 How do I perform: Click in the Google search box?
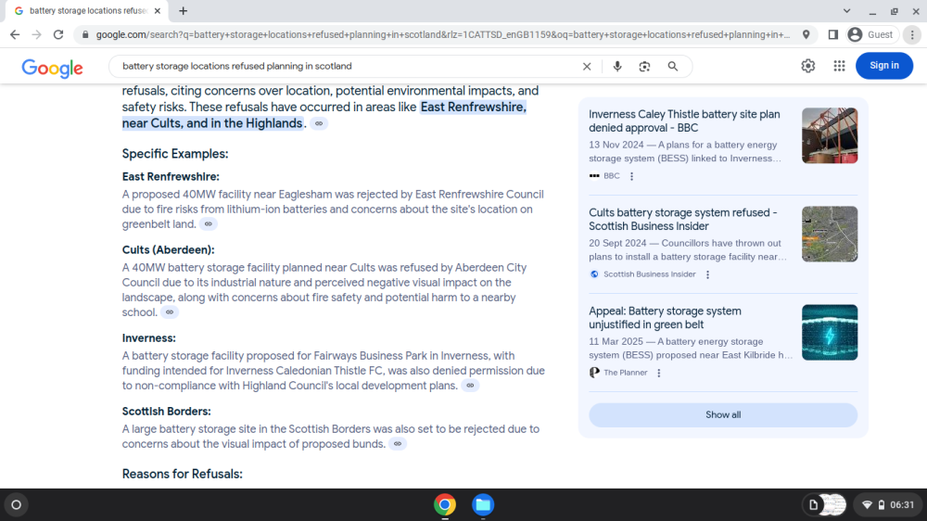349,66
